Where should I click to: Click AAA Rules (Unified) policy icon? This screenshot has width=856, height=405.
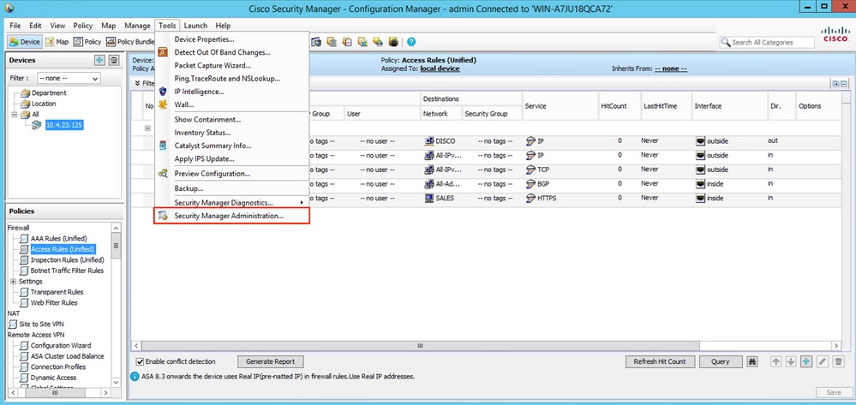click(24, 239)
